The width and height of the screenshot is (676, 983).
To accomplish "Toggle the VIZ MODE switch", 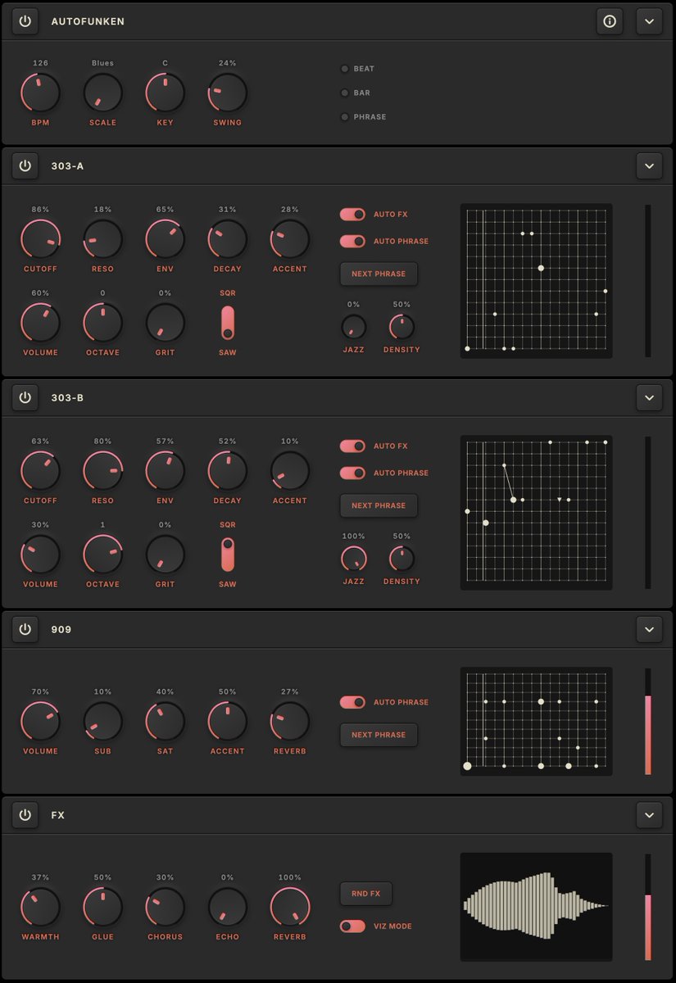I will point(352,926).
